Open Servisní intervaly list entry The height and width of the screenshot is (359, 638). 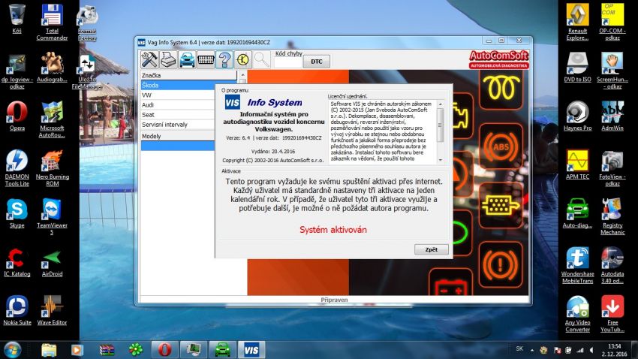pos(189,125)
